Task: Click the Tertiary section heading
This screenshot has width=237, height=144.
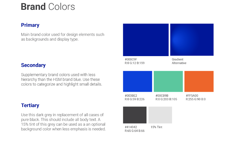Action: point(30,105)
